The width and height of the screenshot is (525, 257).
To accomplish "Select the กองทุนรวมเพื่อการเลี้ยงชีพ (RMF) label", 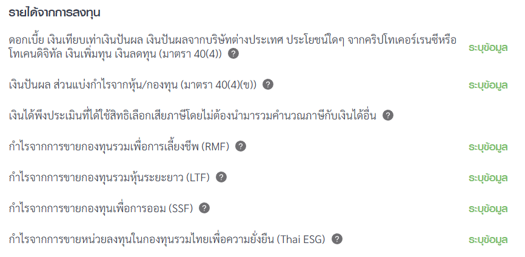I will (x=119, y=147).
